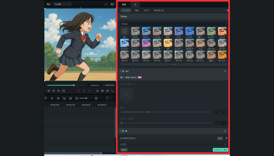This screenshot has width=274, height=156.
Task: Apply the ファンタジー preset thumbnail
Action: point(124,43)
